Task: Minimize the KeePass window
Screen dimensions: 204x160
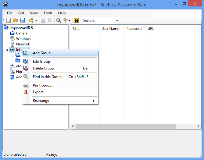Action: [176, 4]
